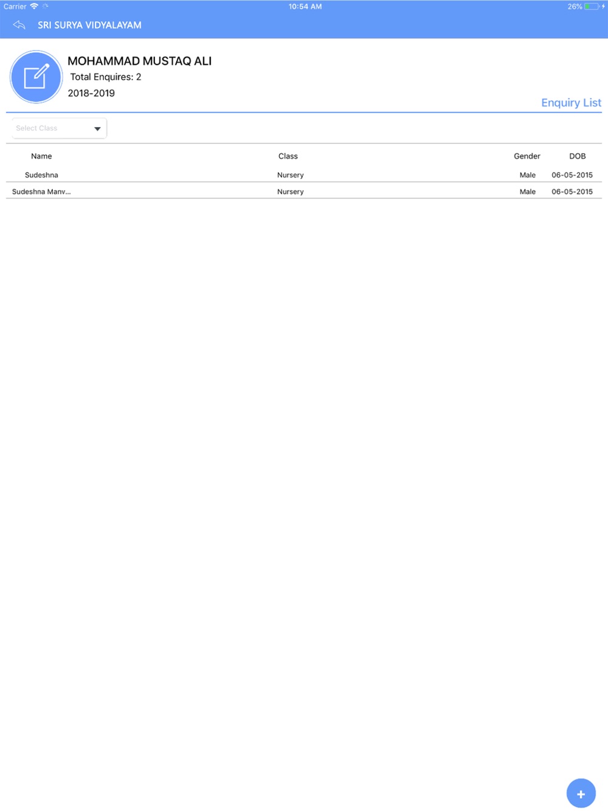The width and height of the screenshot is (608, 811).
Task: Tap DOB 06-05-2015 in Sudeshna row
Action: pos(572,175)
